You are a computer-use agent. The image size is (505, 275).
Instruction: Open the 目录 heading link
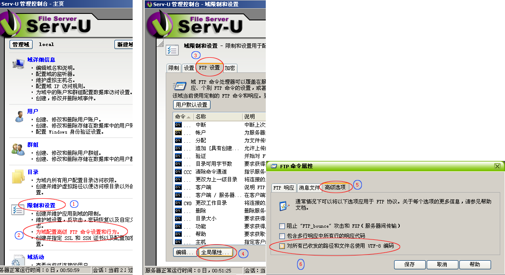[33, 172]
